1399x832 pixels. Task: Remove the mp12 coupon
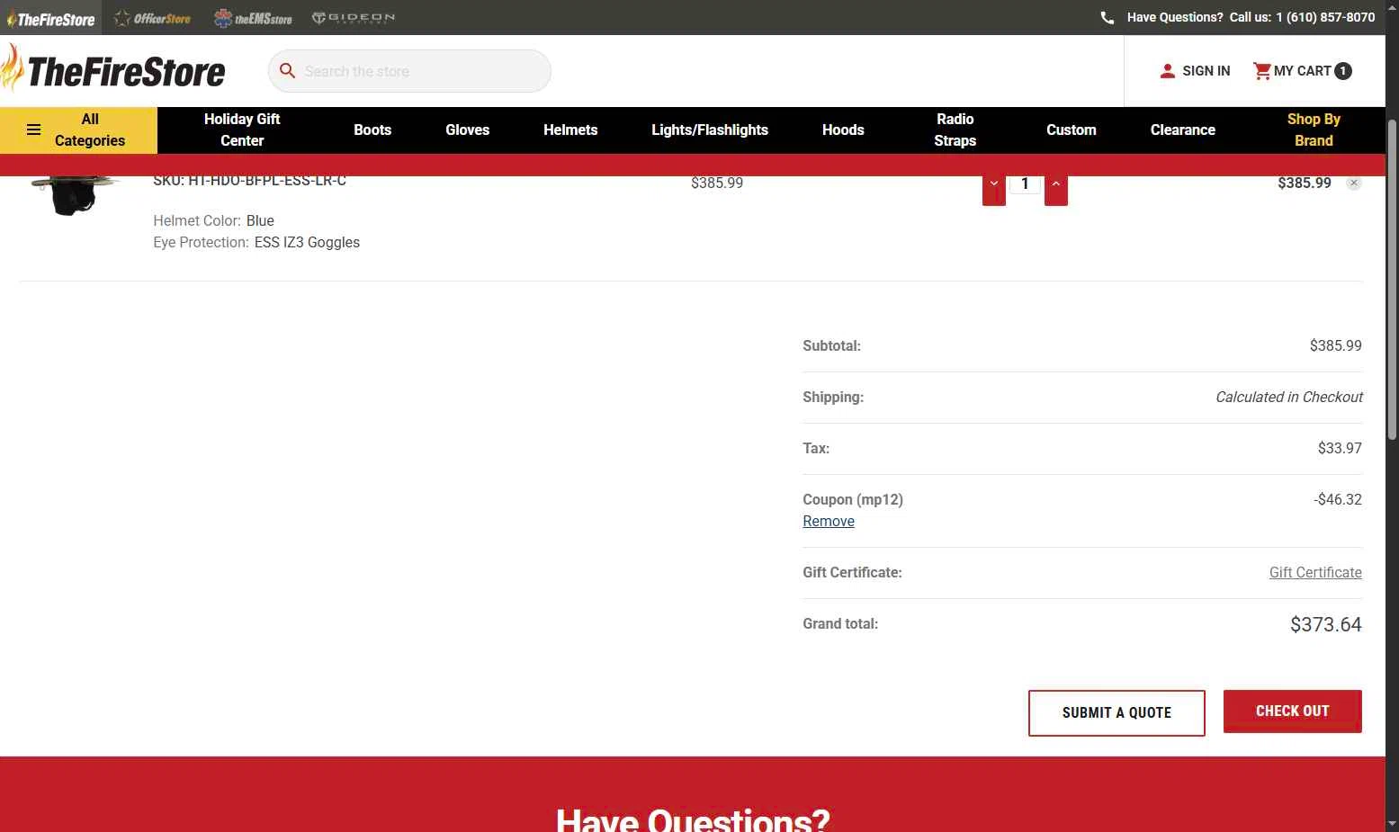[x=829, y=521]
